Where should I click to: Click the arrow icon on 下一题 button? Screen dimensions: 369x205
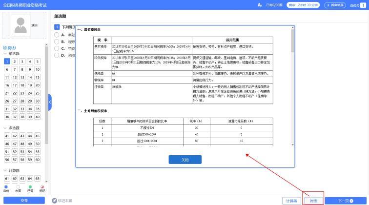(x=351, y=201)
